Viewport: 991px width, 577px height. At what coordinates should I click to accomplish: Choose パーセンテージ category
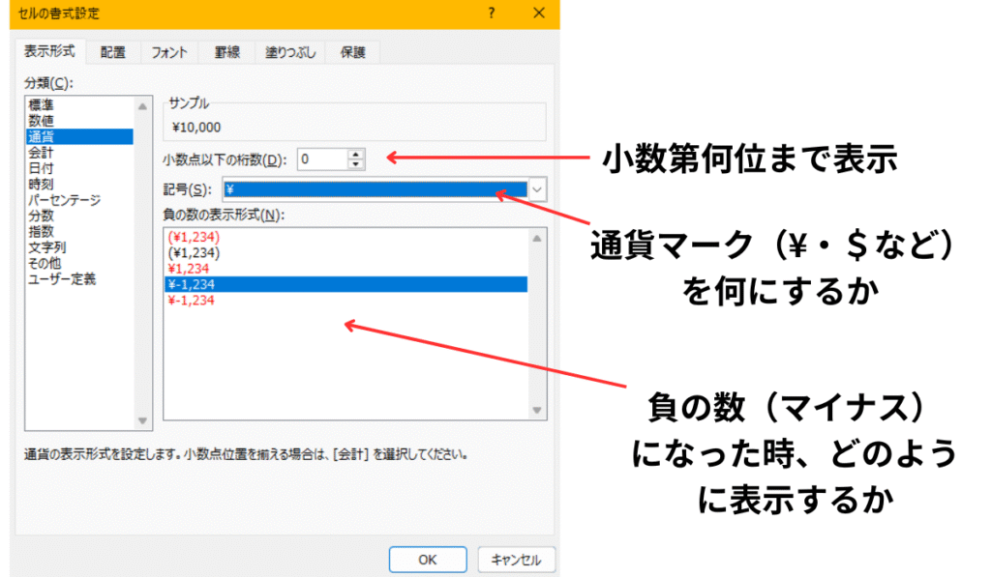pyautogui.click(x=64, y=200)
